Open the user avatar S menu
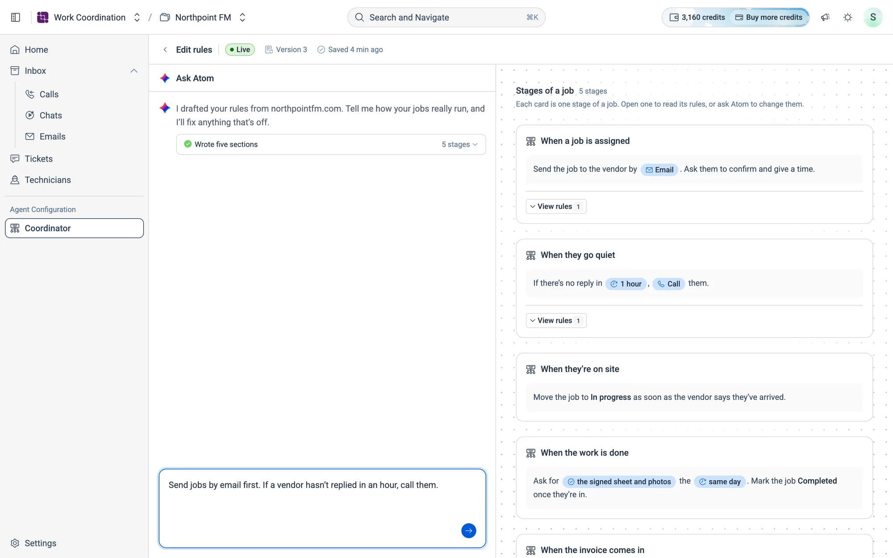 (873, 17)
